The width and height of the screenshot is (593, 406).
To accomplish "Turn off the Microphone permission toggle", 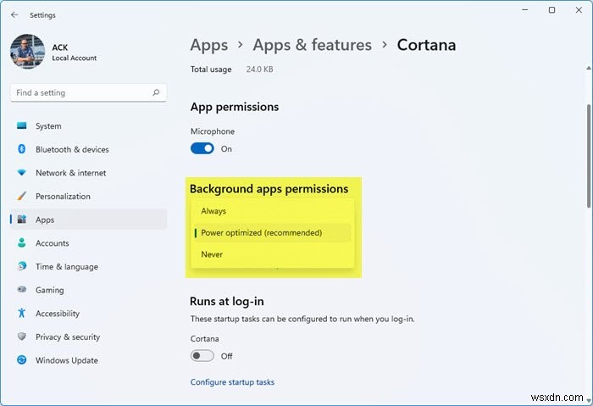I will (x=202, y=148).
